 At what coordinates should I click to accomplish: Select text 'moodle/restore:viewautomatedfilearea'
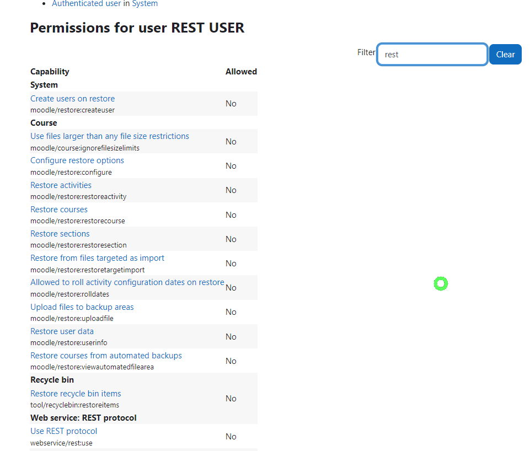coord(92,367)
